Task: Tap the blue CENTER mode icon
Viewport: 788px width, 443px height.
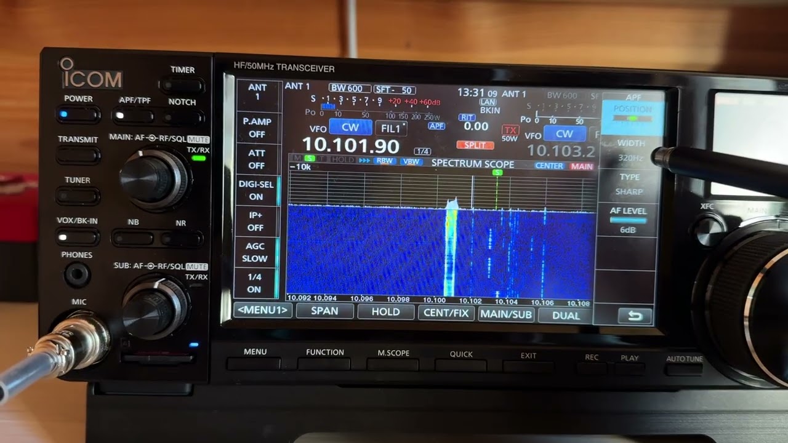Action: point(549,166)
